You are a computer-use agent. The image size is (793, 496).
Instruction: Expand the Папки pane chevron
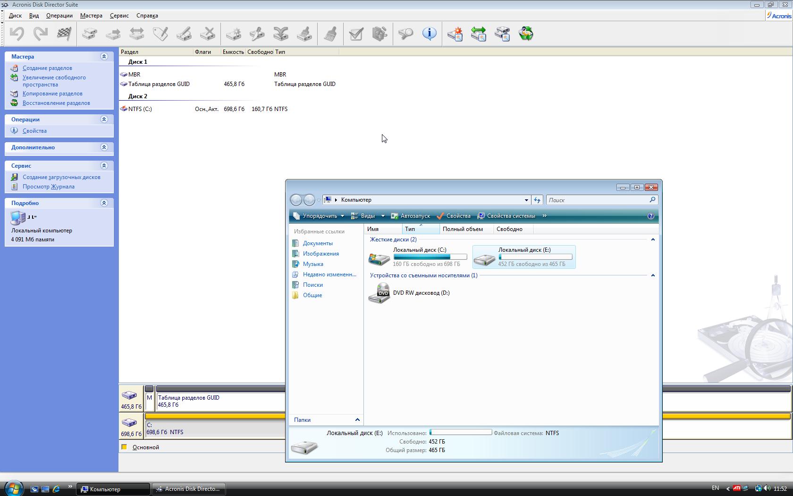point(357,420)
